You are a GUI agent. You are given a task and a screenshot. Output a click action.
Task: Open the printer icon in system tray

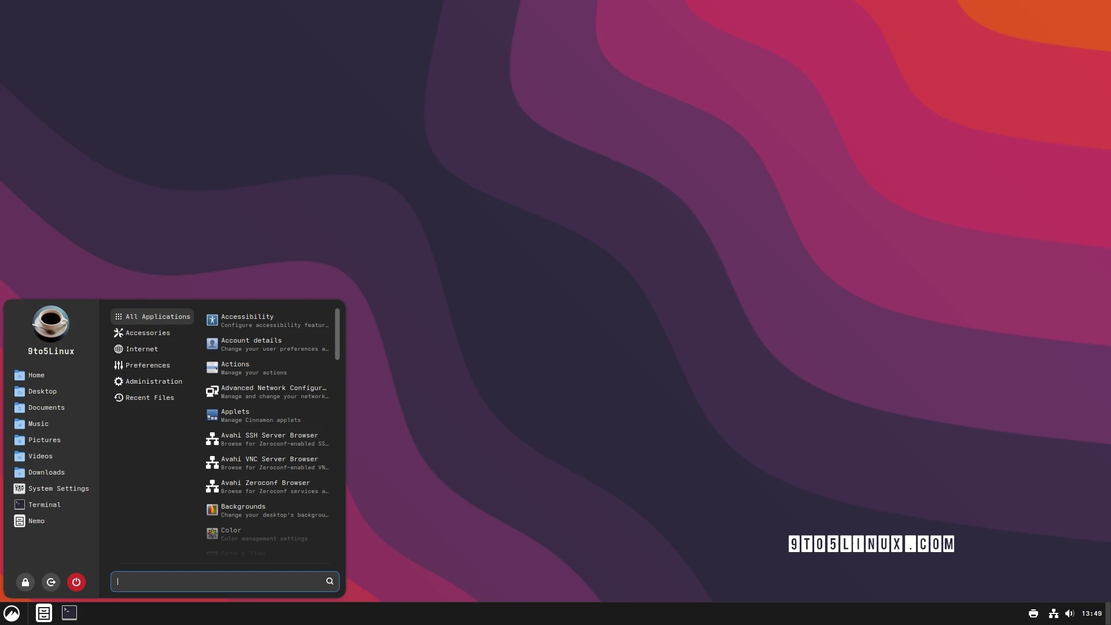pyautogui.click(x=1033, y=613)
